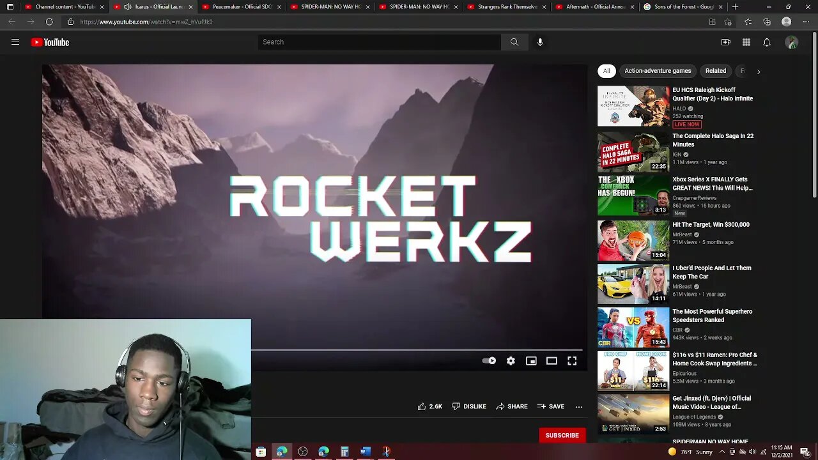Open the YouTube account avatar menu
818x460 pixels.
pos(792,42)
